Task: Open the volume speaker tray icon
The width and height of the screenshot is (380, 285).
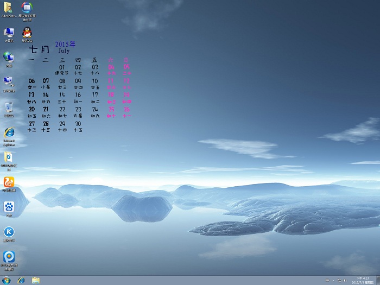Action: pyautogui.click(x=345, y=281)
